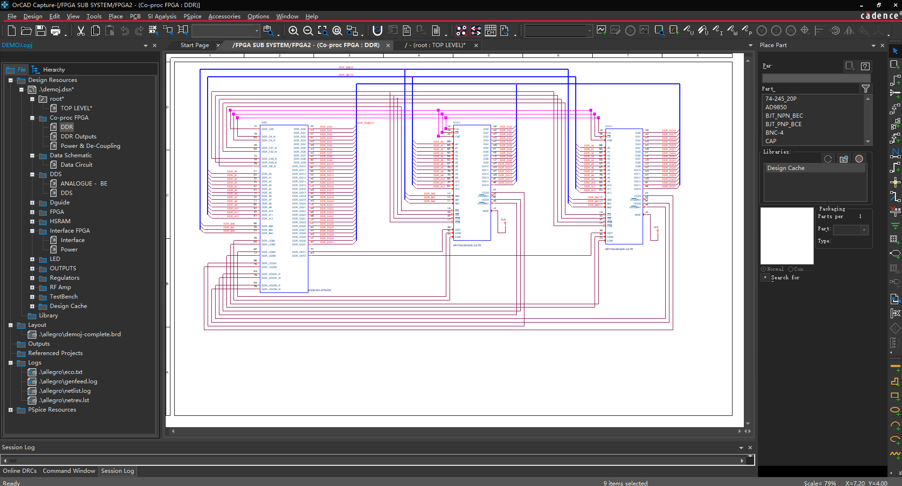Screen dimensions: 902x486
Task: Open the PSpice menu
Action: point(193,16)
